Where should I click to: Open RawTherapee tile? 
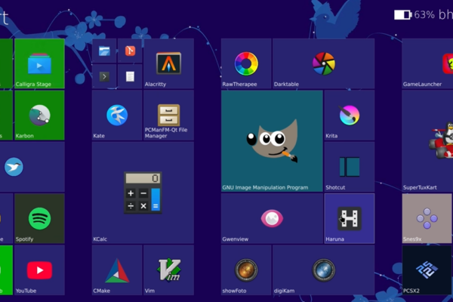point(246,64)
